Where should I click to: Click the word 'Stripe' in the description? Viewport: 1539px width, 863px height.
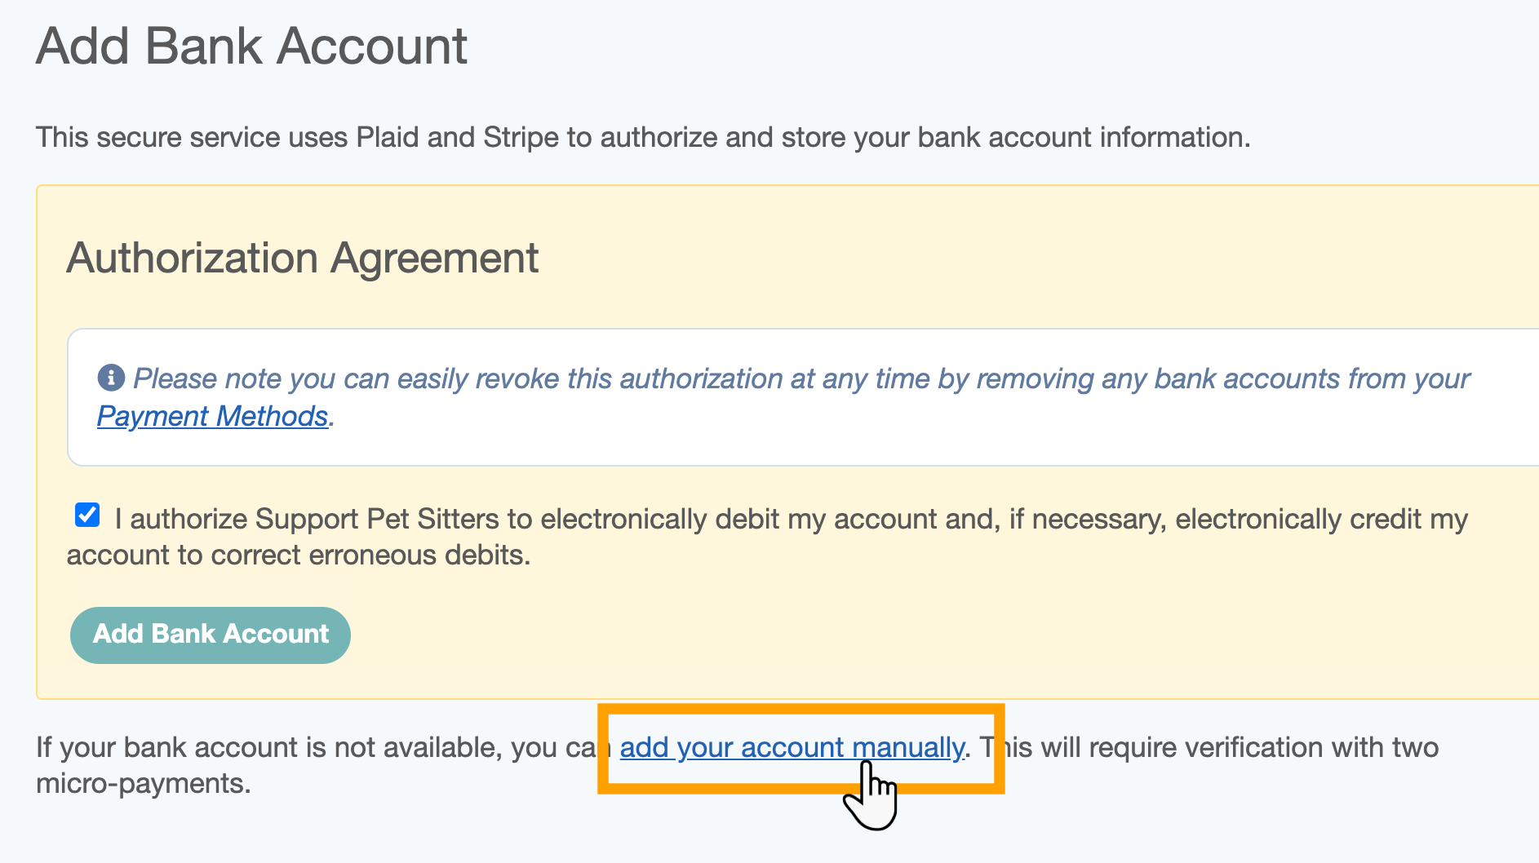[521, 137]
